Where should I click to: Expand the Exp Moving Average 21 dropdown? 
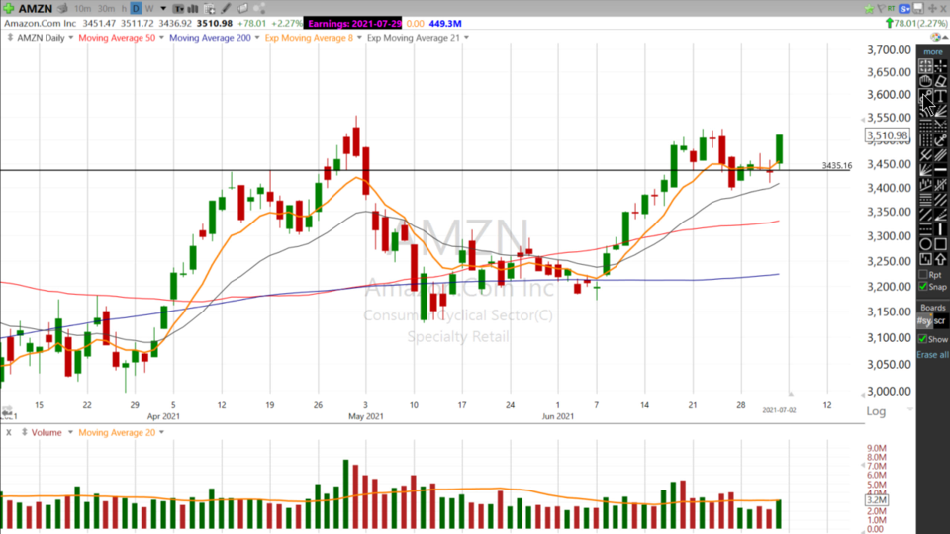466,38
